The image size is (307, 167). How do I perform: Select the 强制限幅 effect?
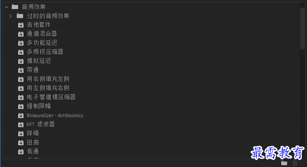pyautogui.click(x=39, y=106)
